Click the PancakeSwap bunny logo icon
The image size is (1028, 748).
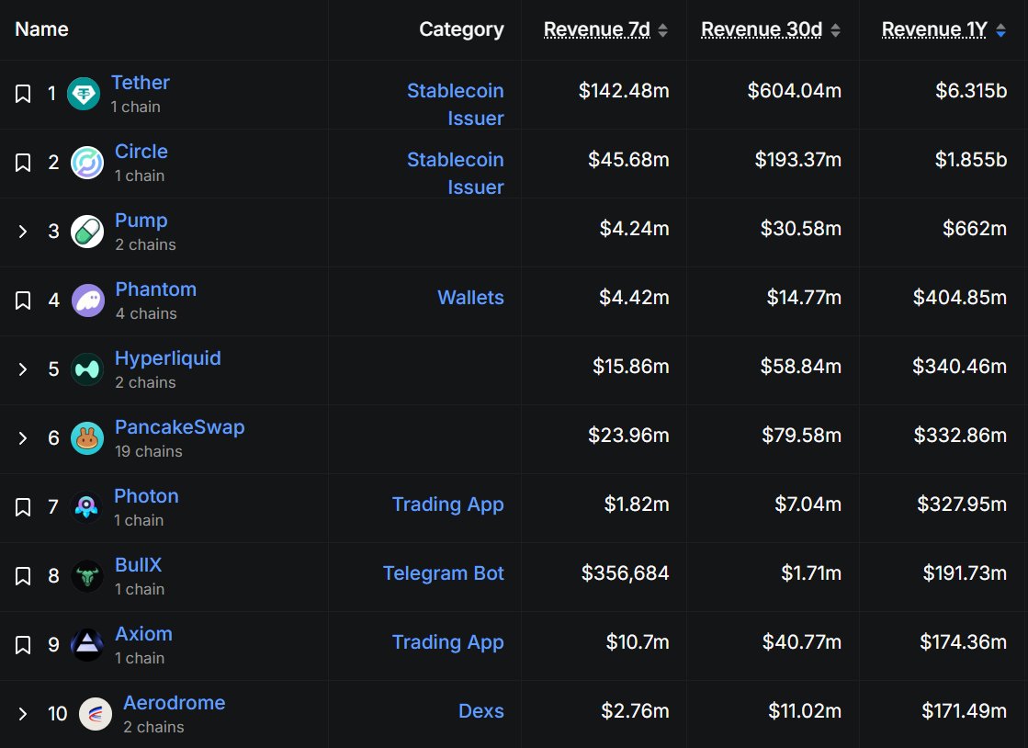pos(87,438)
